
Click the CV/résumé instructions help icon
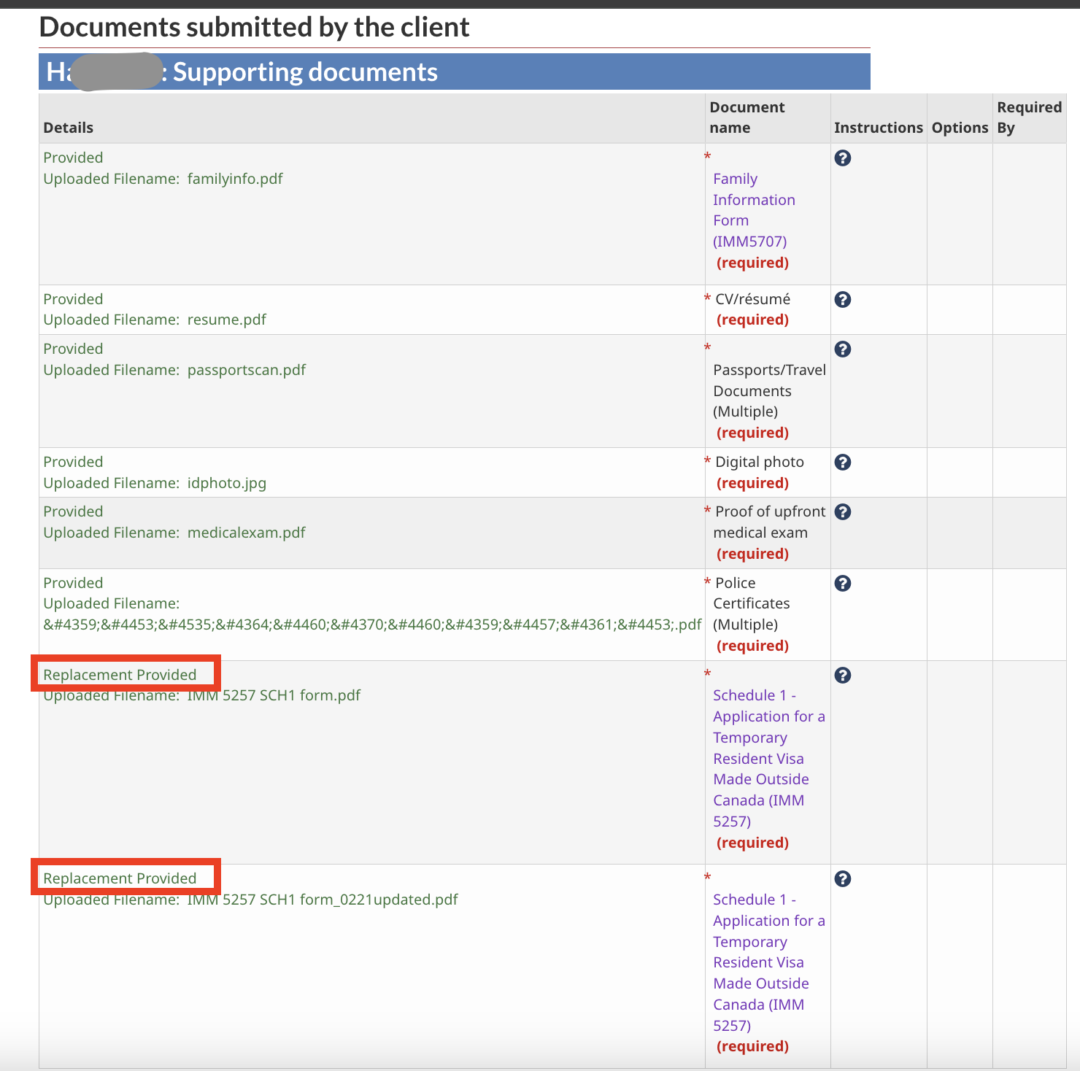pyautogui.click(x=842, y=299)
